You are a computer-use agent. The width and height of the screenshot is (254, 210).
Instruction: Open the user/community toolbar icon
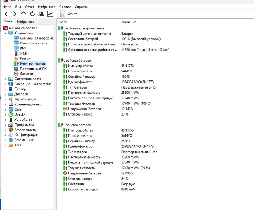(x=41, y=14)
